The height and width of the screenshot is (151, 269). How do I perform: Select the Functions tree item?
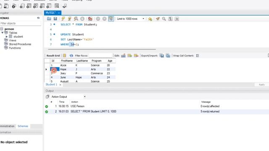coord(15,48)
